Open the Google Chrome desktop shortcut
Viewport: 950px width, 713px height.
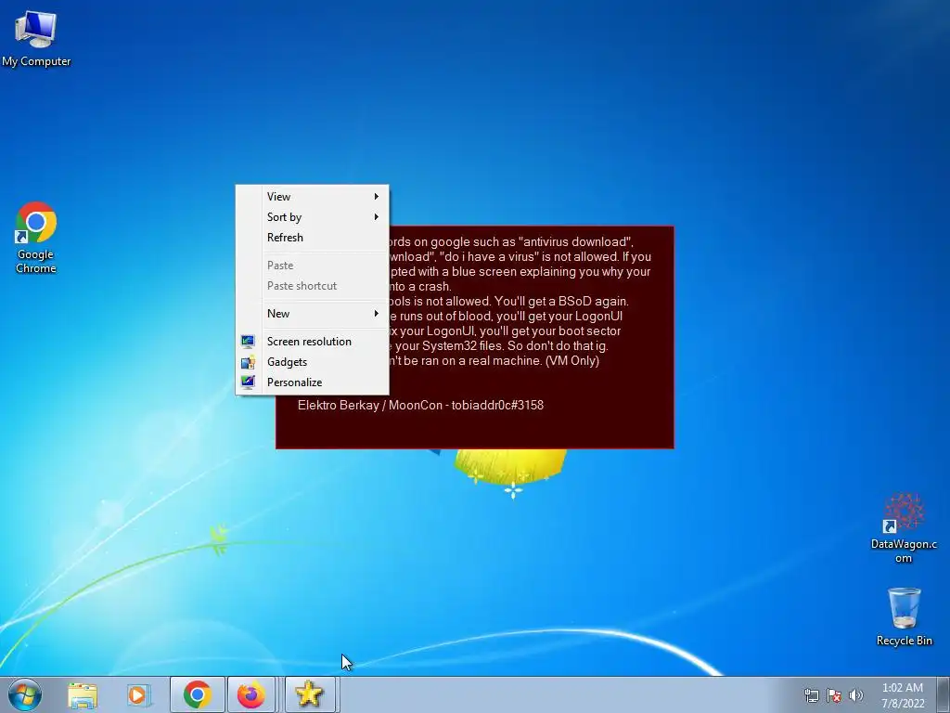tap(36, 238)
